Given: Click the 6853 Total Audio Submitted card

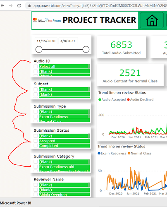Looking at the screenshot, I should (x=121, y=47).
